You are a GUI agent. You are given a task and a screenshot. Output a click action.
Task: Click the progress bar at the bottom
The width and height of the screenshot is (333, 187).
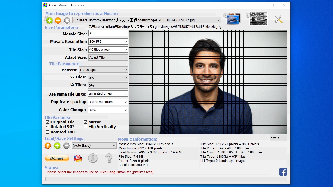click(166, 179)
